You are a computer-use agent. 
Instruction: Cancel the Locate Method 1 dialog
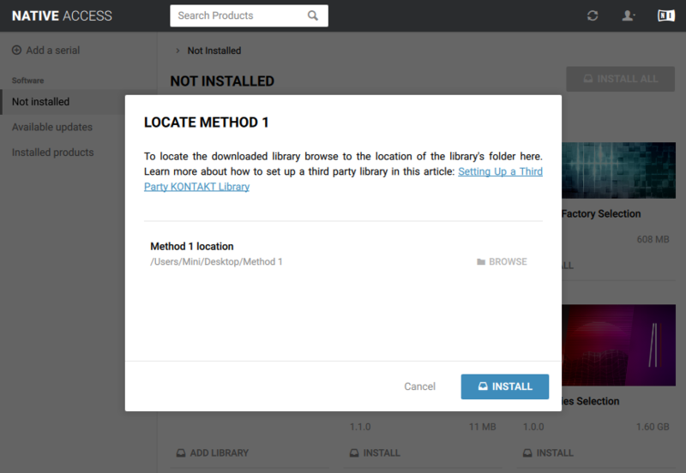(419, 386)
